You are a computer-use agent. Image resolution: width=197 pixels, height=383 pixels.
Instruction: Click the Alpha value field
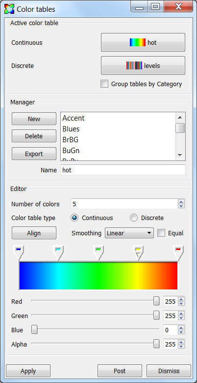(171, 344)
